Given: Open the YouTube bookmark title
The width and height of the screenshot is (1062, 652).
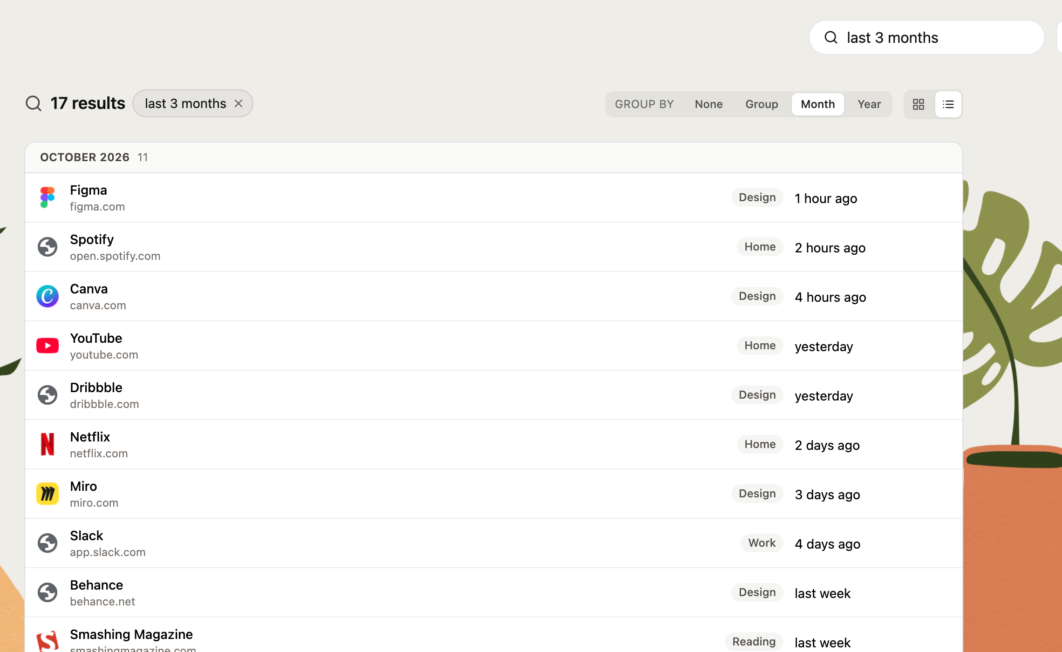Looking at the screenshot, I should coord(96,338).
